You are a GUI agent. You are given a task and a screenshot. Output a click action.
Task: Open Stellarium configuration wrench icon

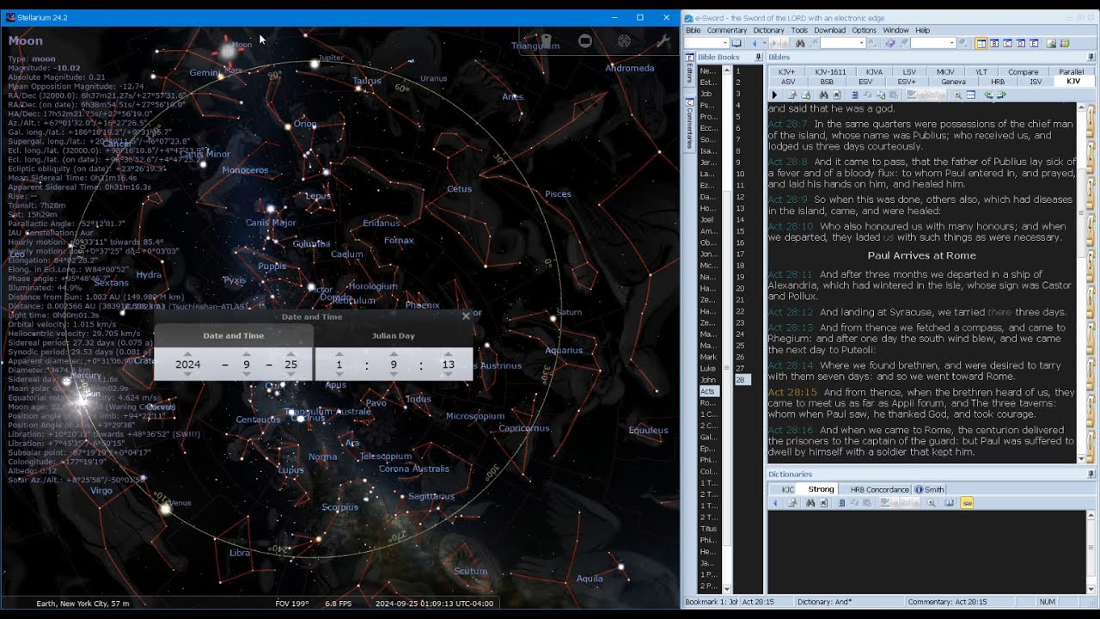point(663,41)
